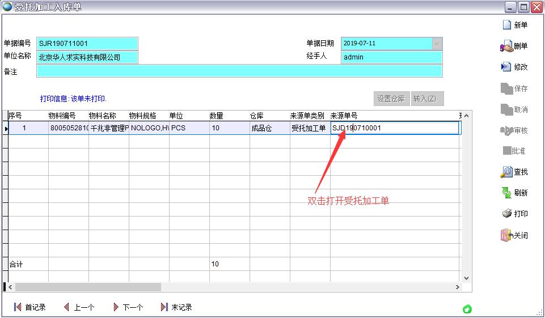The width and height of the screenshot is (545, 318).
Task: Click the 关闭 (Close) door icon
Action: tap(506, 235)
